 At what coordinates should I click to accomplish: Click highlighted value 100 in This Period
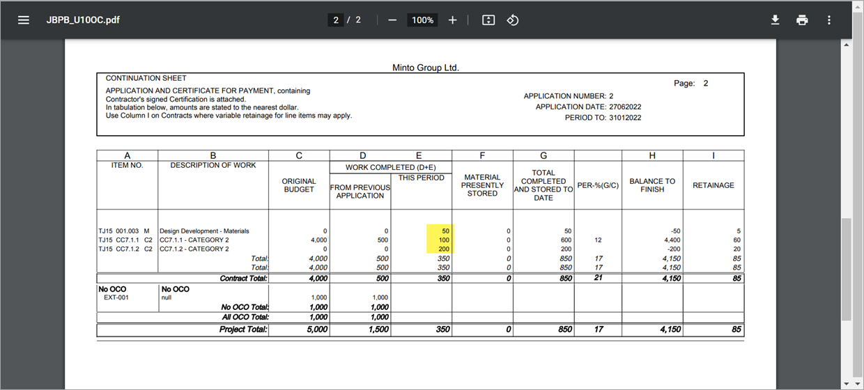(x=442, y=240)
